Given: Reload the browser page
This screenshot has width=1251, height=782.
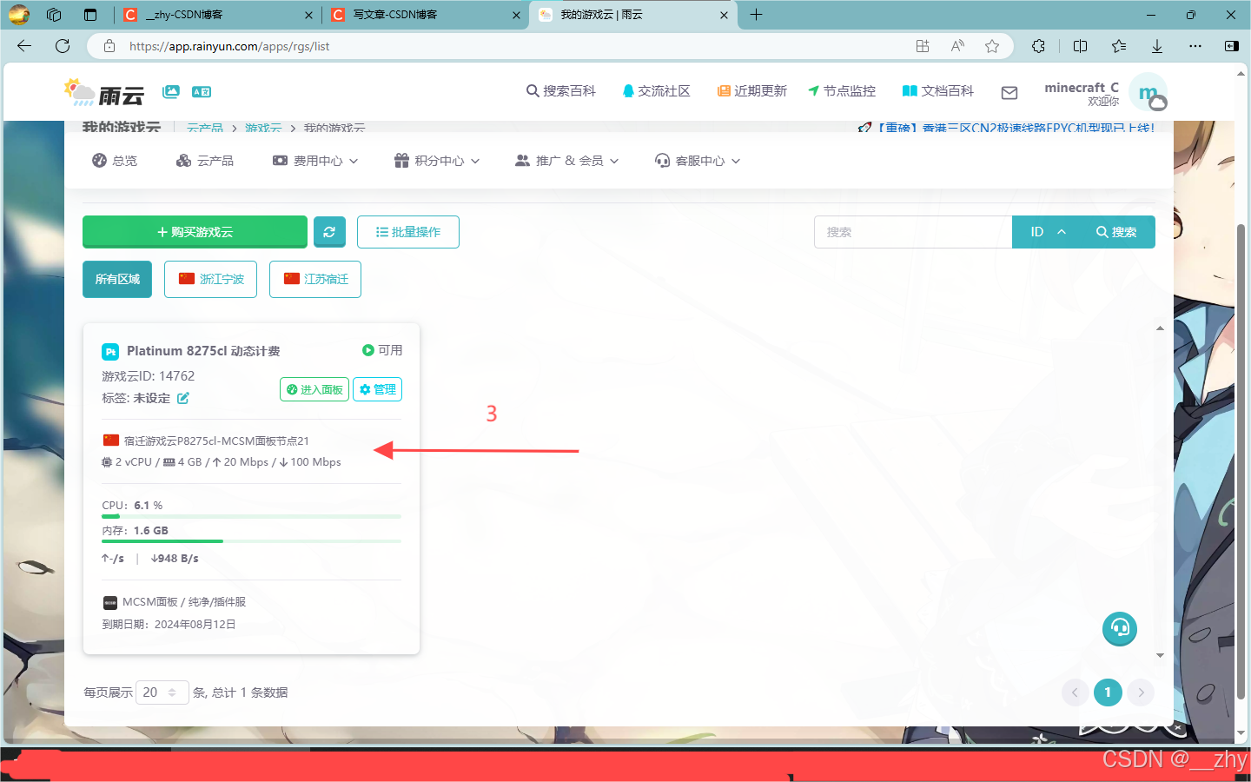Looking at the screenshot, I should point(63,46).
